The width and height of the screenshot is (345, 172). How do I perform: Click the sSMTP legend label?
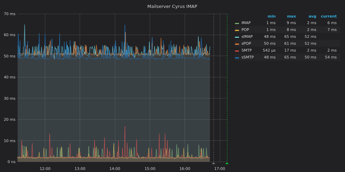pyautogui.click(x=247, y=57)
